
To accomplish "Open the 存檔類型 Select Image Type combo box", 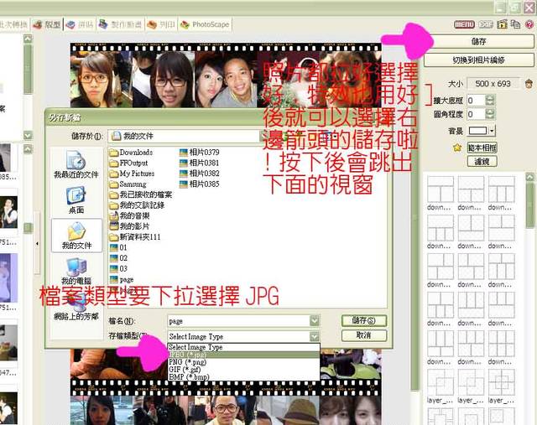I will point(243,336).
